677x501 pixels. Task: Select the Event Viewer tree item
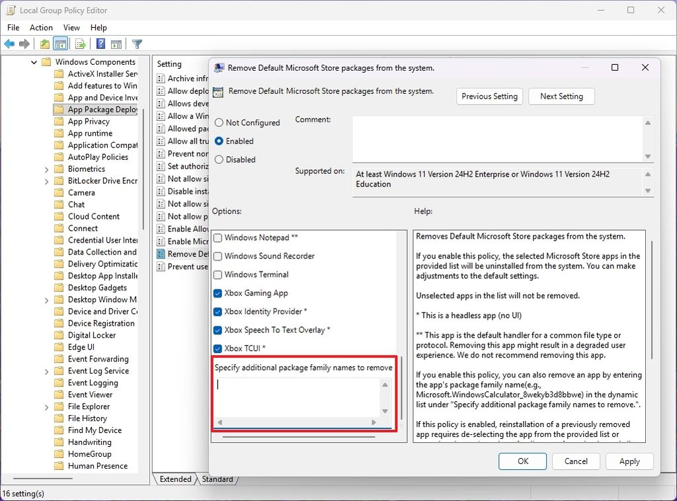(x=90, y=395)
